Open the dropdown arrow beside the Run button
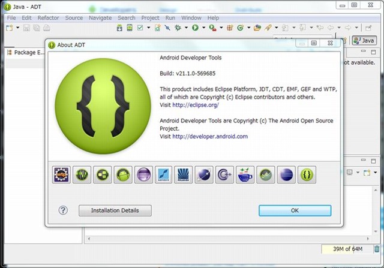This screenshot has width=384, height=268. pos(202,28)
